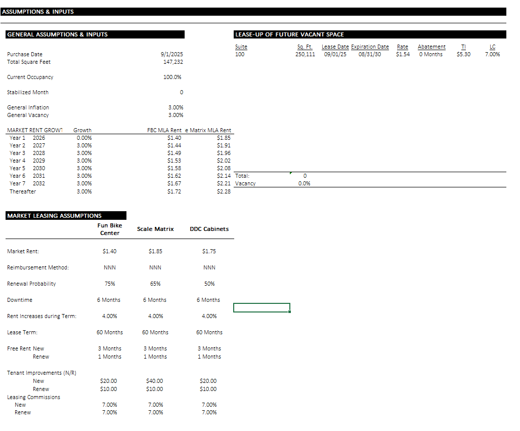Select the TI value $5.30
The width and height of the screenshot is (520, 431).
[463, 54]
